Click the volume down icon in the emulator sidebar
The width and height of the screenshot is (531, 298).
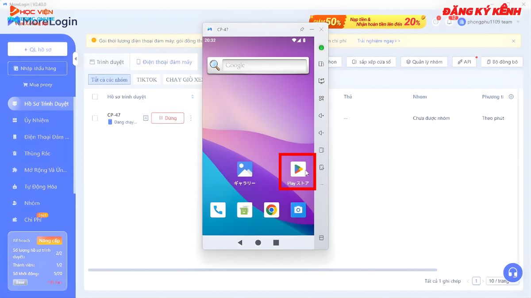tap(321, 133)
